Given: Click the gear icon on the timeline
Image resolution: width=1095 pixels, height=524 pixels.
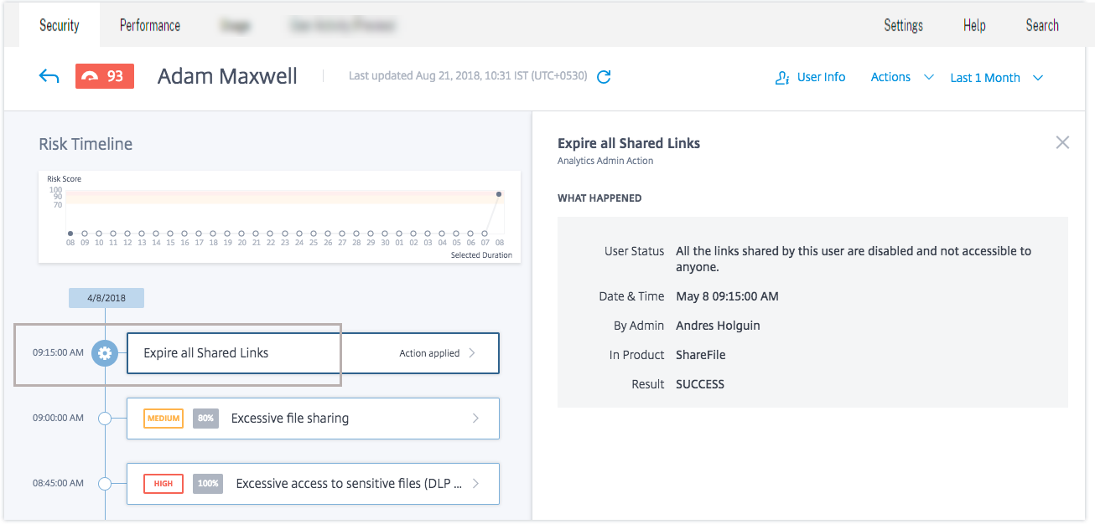Looking at the screenshot, I should coord(105,353).
